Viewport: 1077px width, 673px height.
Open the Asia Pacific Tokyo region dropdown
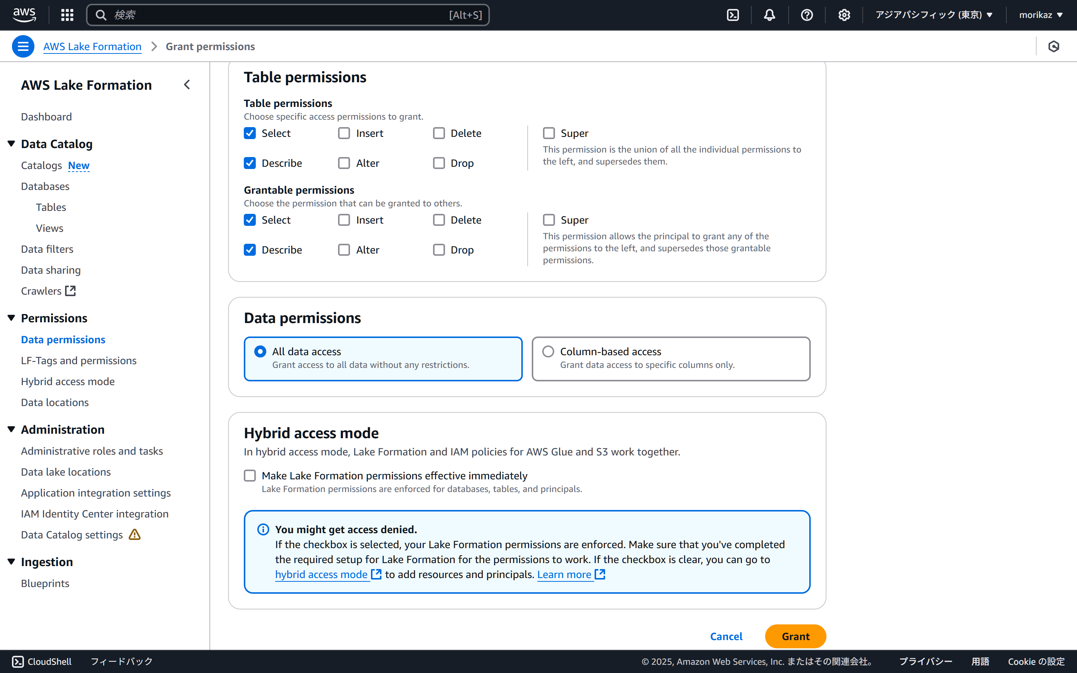pyautogui.click(x=934, y=15)
